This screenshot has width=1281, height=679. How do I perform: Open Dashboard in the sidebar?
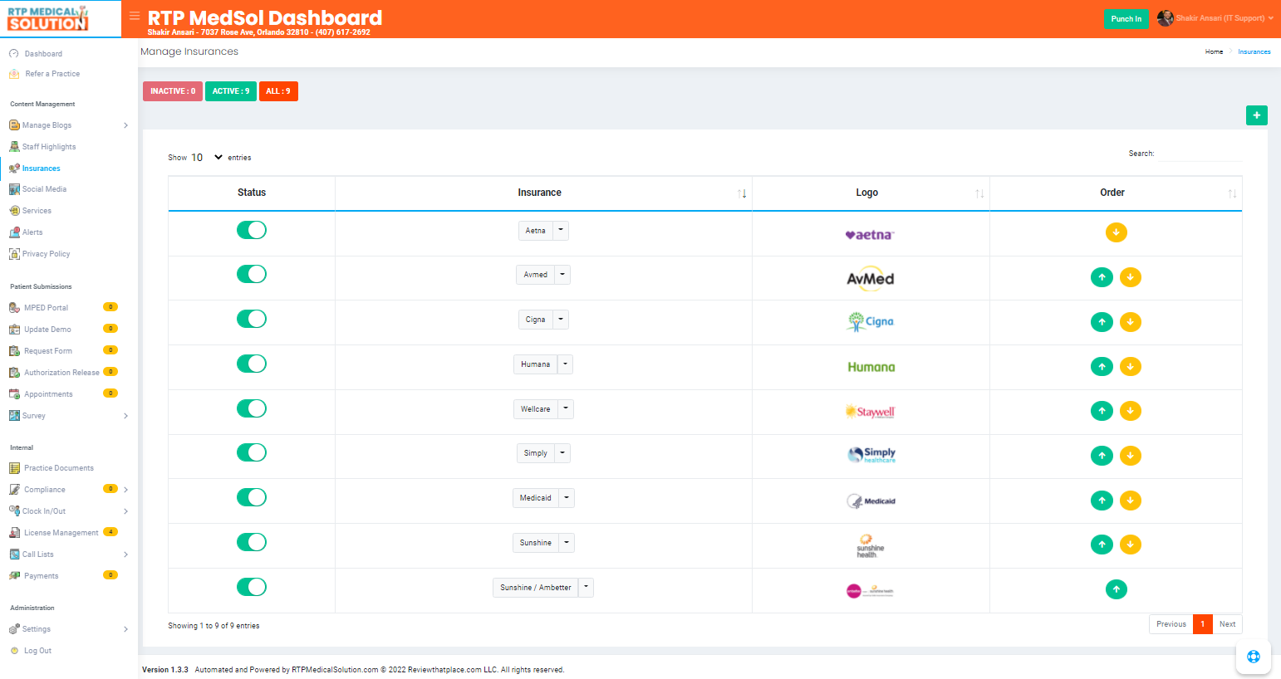pyautogui.click(x=43, y=54)
